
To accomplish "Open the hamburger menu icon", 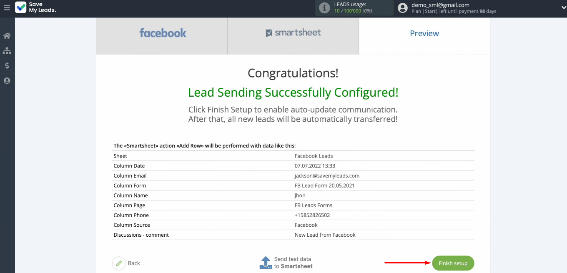I will pyautogui.click(x=7, y=8).
